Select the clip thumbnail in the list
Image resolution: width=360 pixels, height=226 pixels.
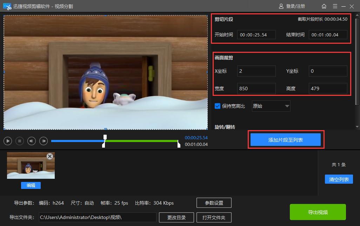31,165
